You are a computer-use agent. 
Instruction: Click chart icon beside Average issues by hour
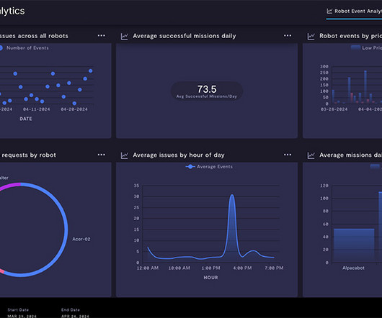(x=125, y=155)
